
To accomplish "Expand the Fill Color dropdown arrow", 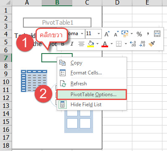I will [x=97, y=44].
